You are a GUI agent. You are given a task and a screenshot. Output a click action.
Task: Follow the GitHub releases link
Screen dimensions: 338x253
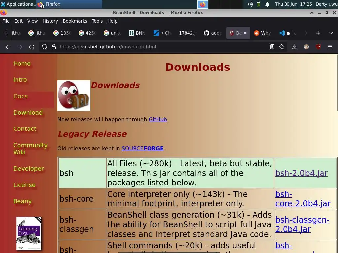tap(158, 119)
